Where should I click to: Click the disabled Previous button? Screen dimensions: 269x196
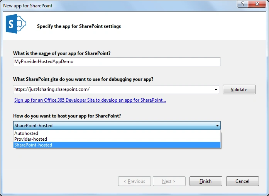pos(134,181)
